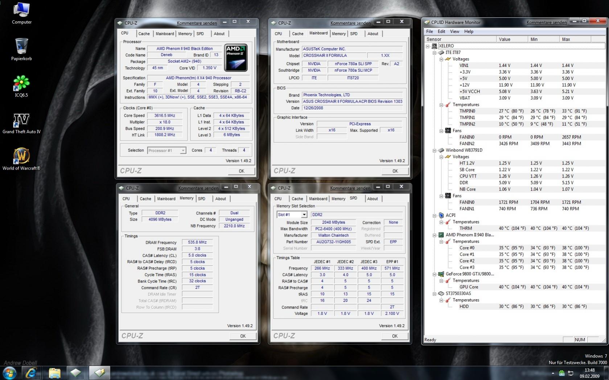Launch World of Warcraft desktop shortcut
Viewport: 609px width, 380px height.
click(x=21, y=159)
